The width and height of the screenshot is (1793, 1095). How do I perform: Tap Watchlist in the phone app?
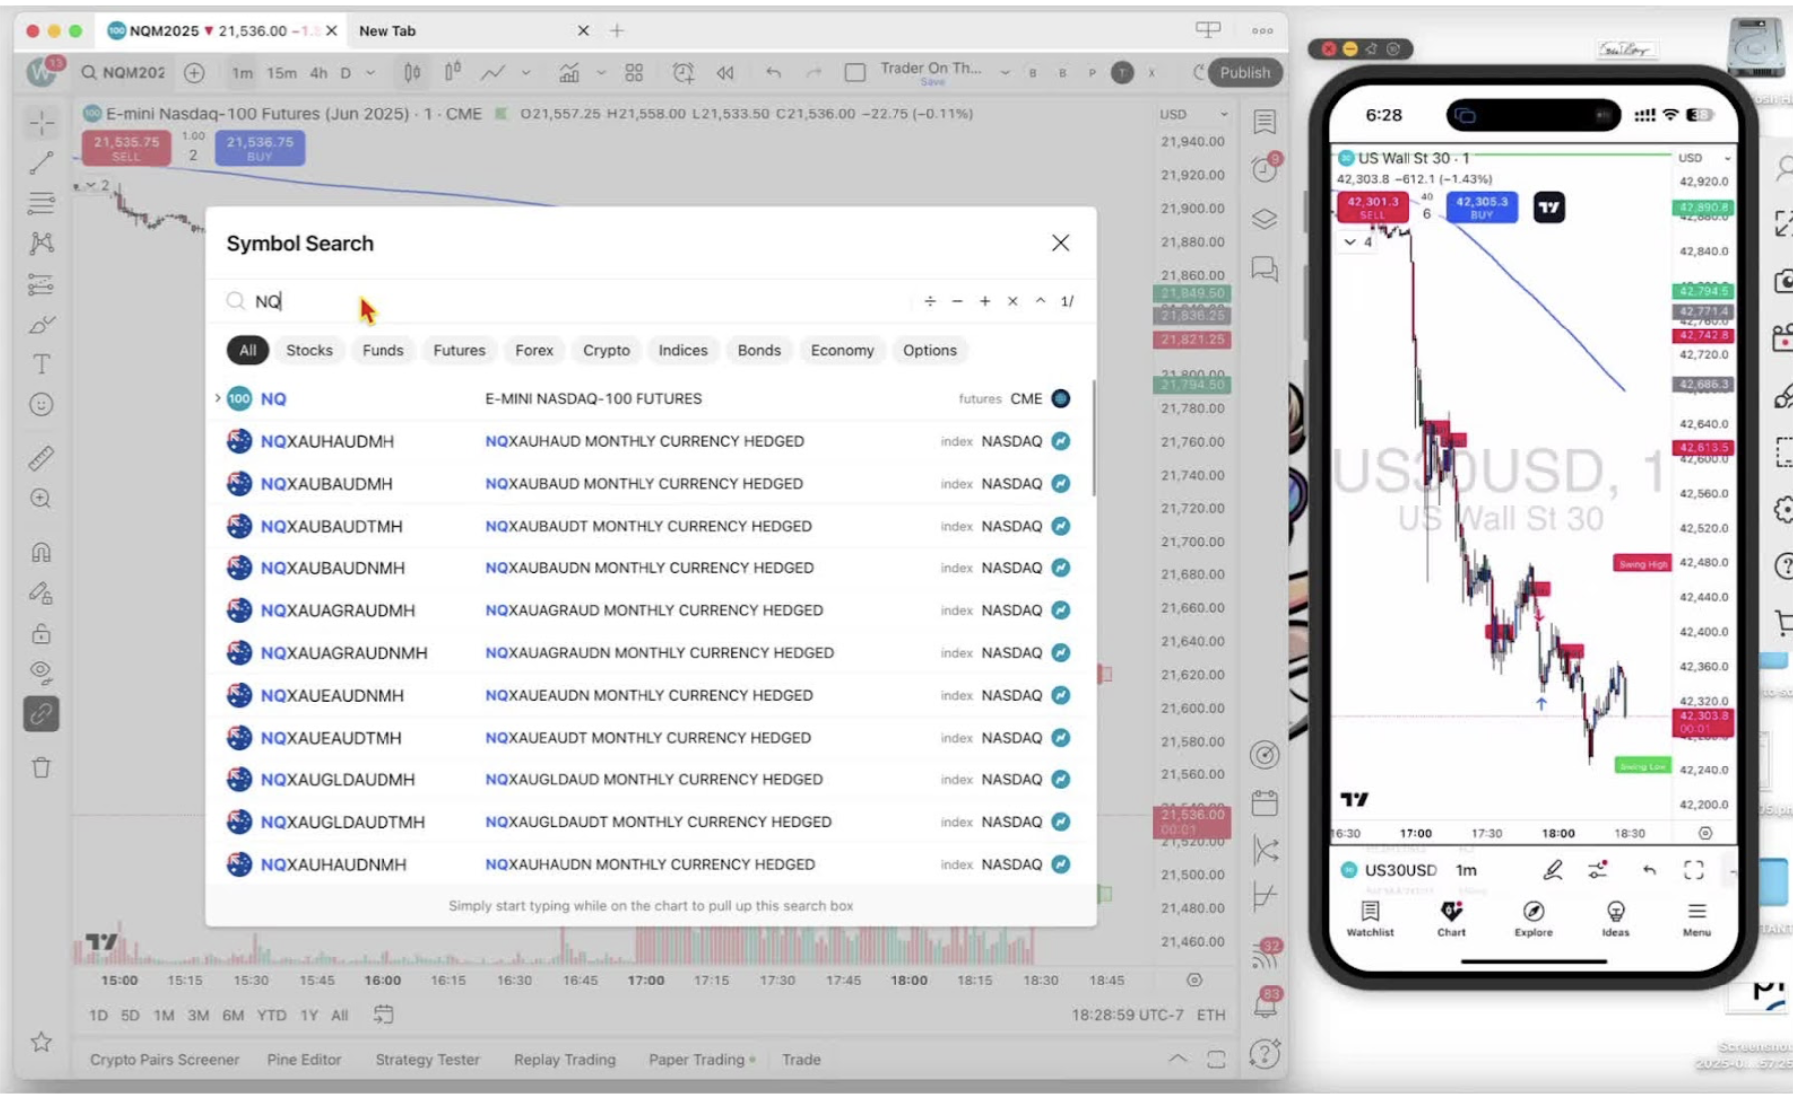(x=1370, y=919)
